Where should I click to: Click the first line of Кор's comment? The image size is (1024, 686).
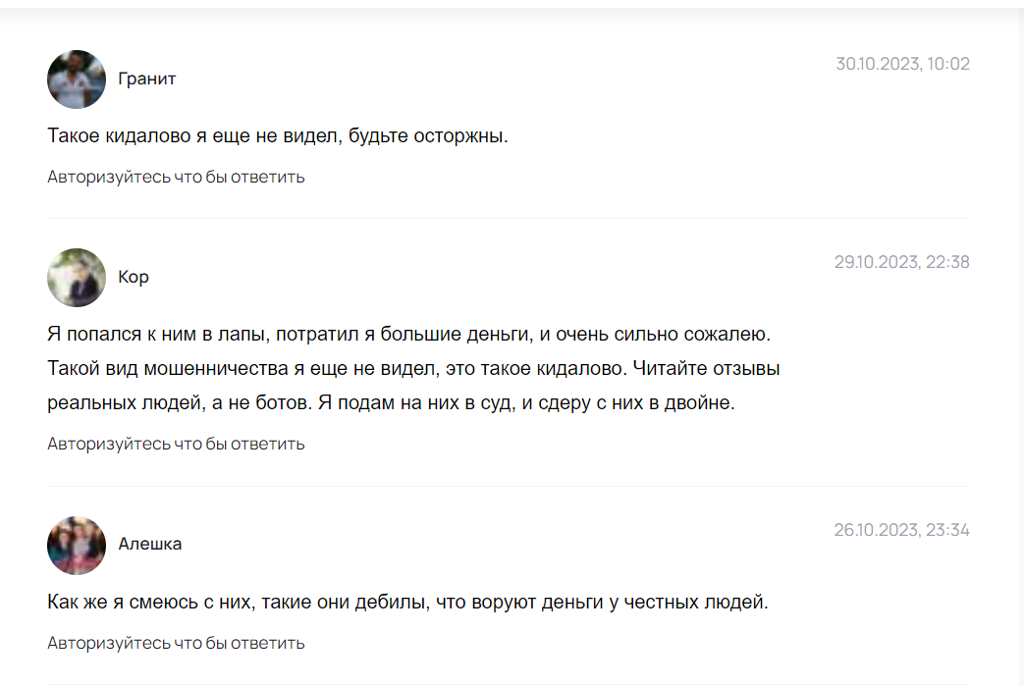coord(408,334)
